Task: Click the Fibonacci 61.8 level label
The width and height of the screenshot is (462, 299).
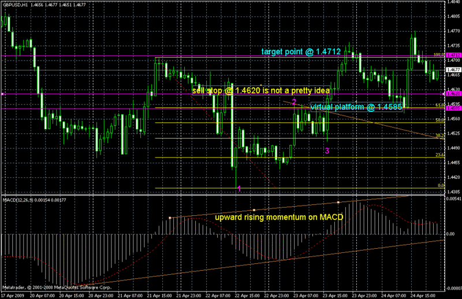Action: 439,105
